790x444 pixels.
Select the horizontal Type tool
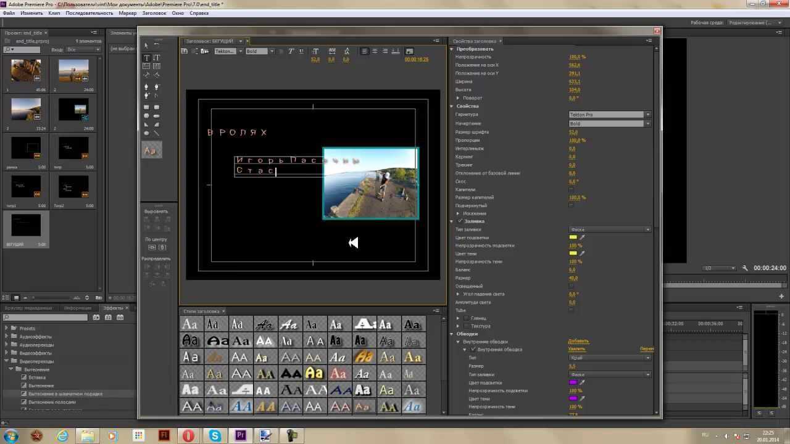point(147,57)
